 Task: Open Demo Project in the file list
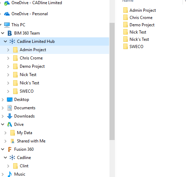tap(142, 25)
